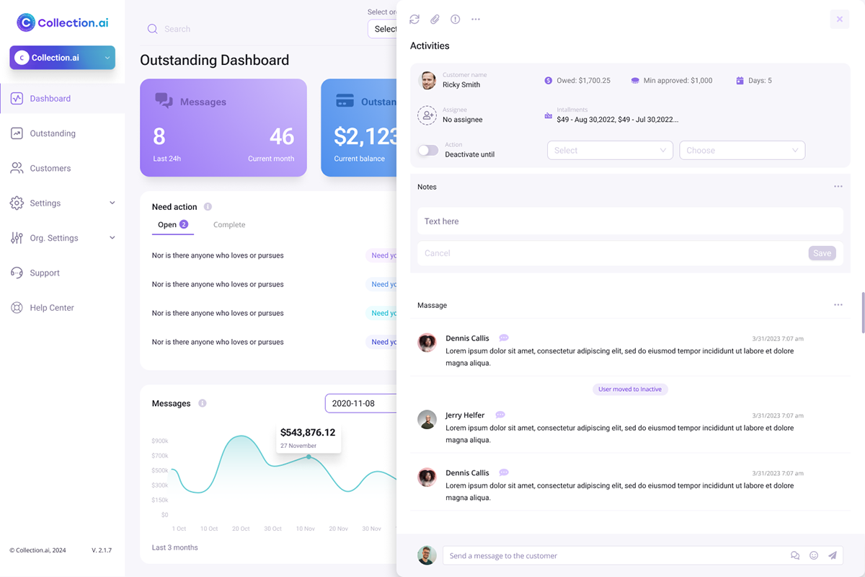Click the add assignee icon
The image size is (865, 577).
click(x=427, y=115)
